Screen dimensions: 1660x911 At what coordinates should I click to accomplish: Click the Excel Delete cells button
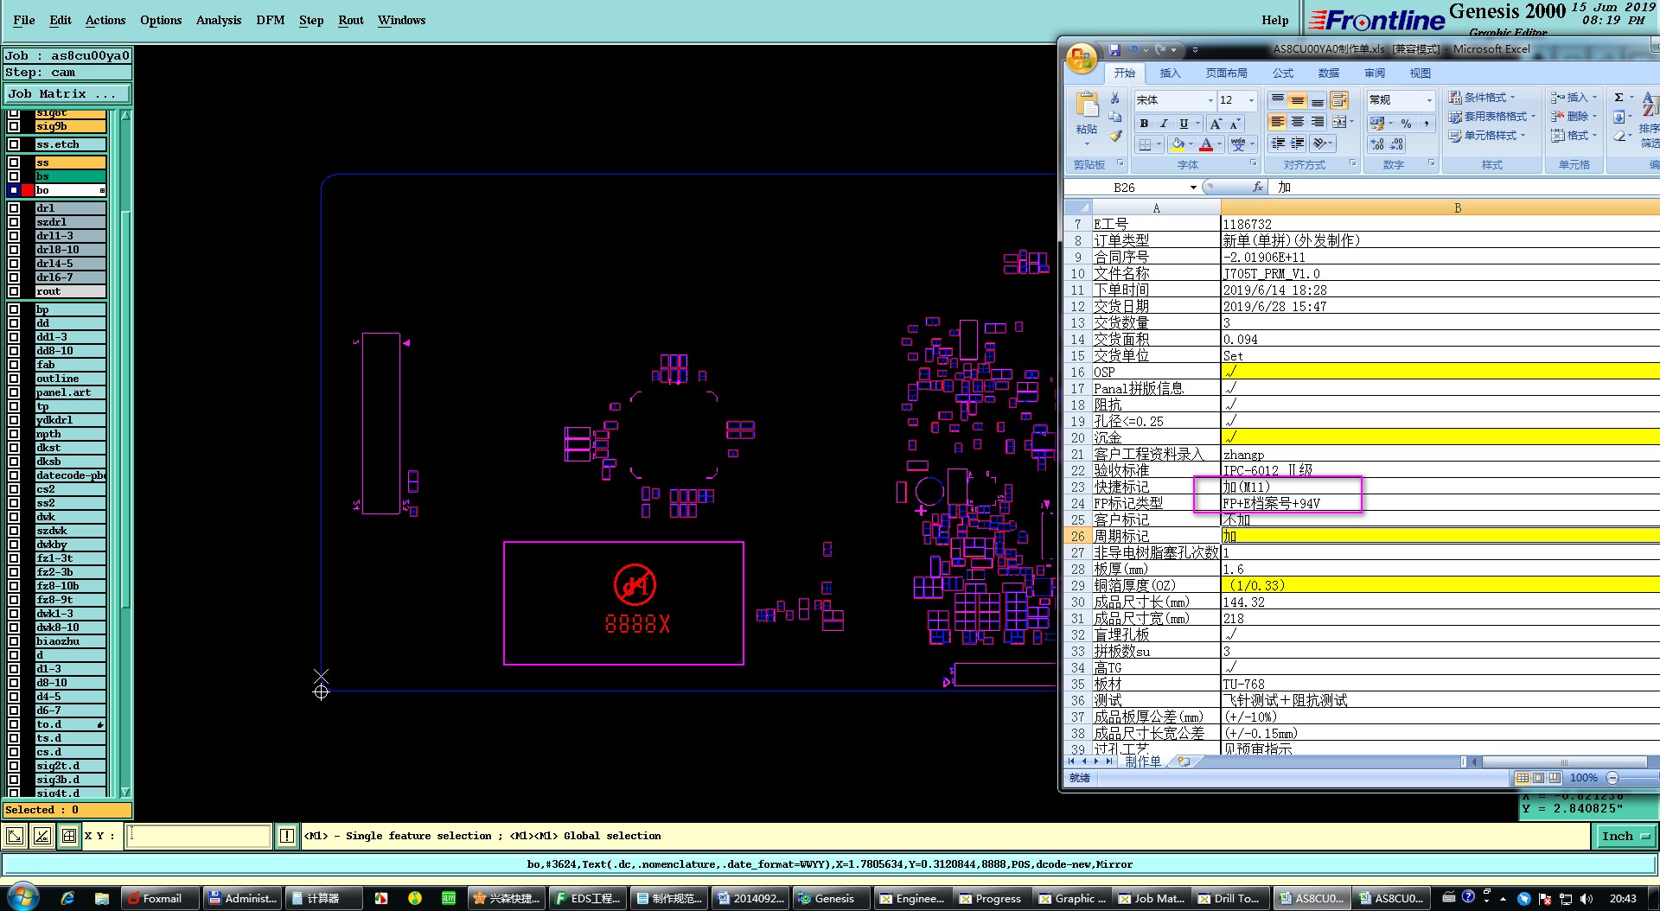click(x=1574, y=117)
